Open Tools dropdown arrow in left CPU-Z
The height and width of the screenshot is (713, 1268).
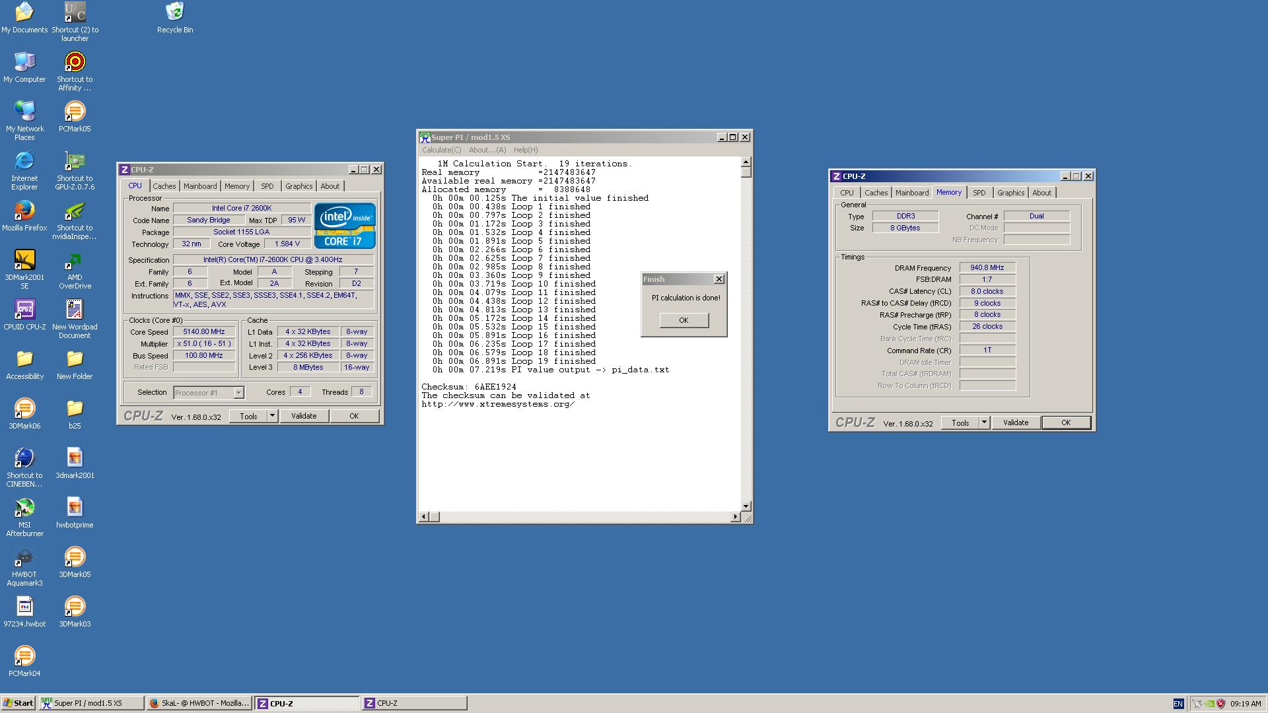(272, 416)
